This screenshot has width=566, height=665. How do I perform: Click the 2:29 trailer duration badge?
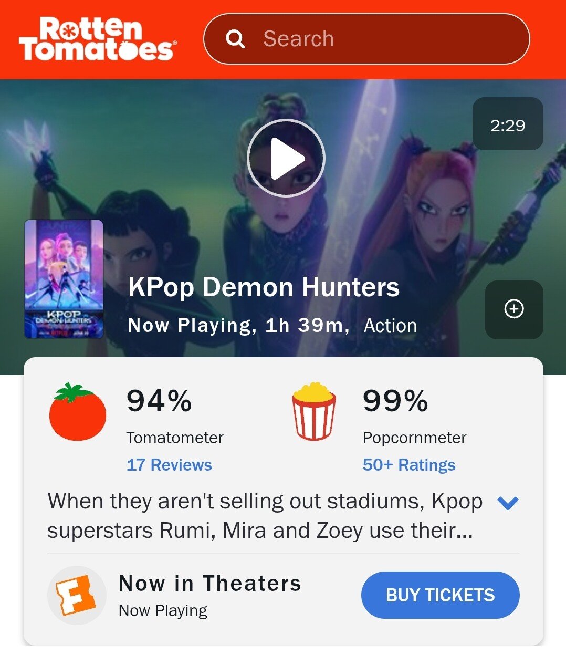[508, 124]
